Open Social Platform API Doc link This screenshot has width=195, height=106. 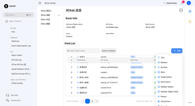21,69
